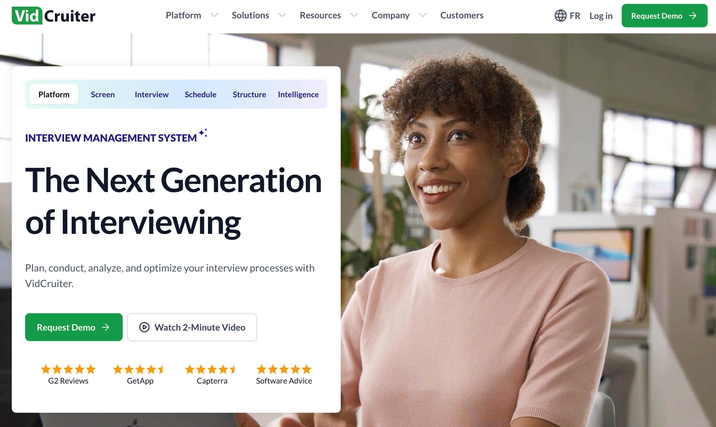Switch to the Intelligence tab
This screenshot has width=716, height=427.
[298, 94]
